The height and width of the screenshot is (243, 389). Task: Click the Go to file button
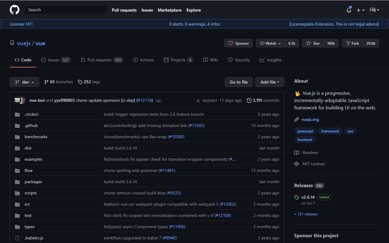[x=239, y=82]
